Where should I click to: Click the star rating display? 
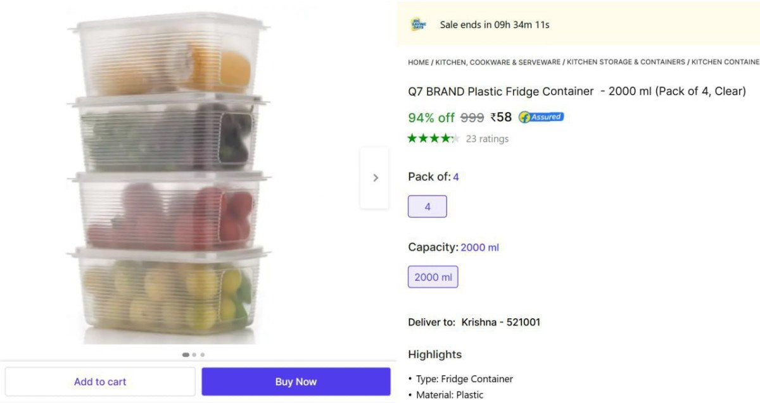(x=434, y=137)
